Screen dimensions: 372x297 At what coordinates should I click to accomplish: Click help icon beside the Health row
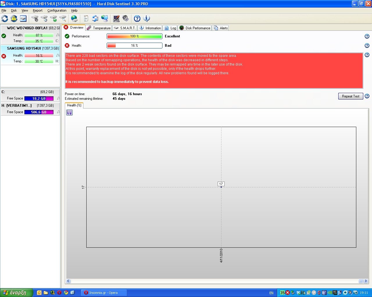coord(367,46)
